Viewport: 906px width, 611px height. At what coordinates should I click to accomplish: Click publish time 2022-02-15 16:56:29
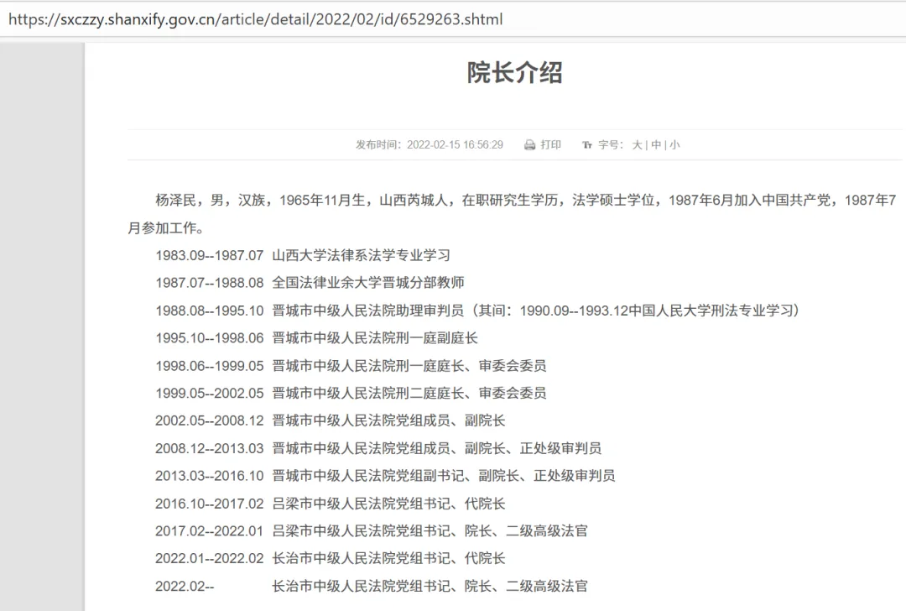click(430, 144)
